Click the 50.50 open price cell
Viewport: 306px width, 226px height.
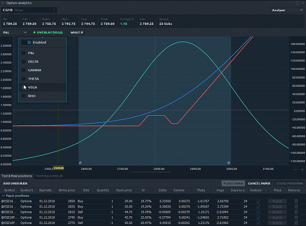(128, 223)
